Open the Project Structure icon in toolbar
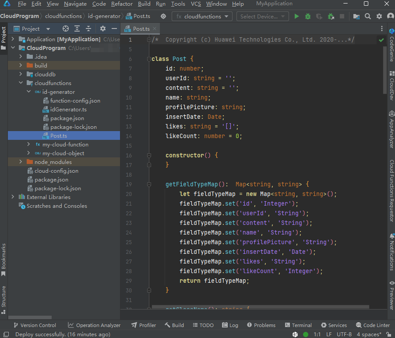The image size is (395, 338). (x=356, y=16)
